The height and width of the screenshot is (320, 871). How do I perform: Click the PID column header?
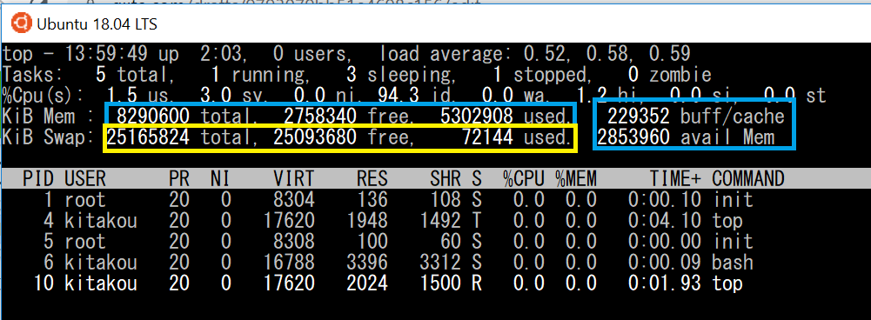coord(37,178)
